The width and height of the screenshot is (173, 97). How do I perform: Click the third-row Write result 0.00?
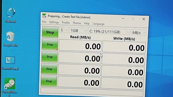[123, 72]
